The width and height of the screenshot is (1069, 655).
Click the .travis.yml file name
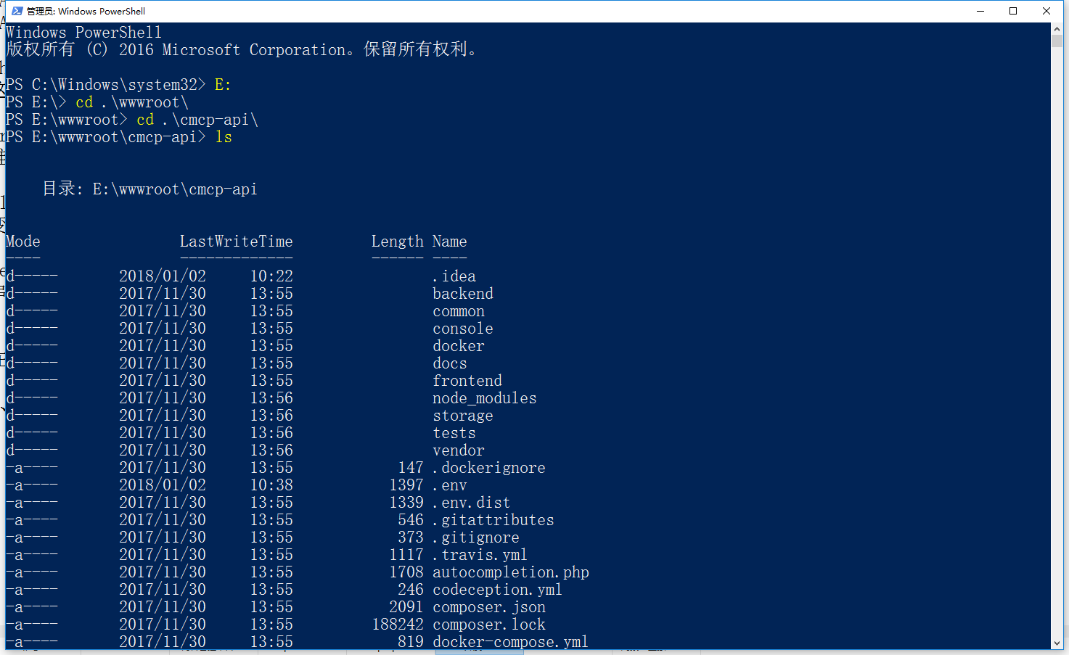(x=480, y=555)
